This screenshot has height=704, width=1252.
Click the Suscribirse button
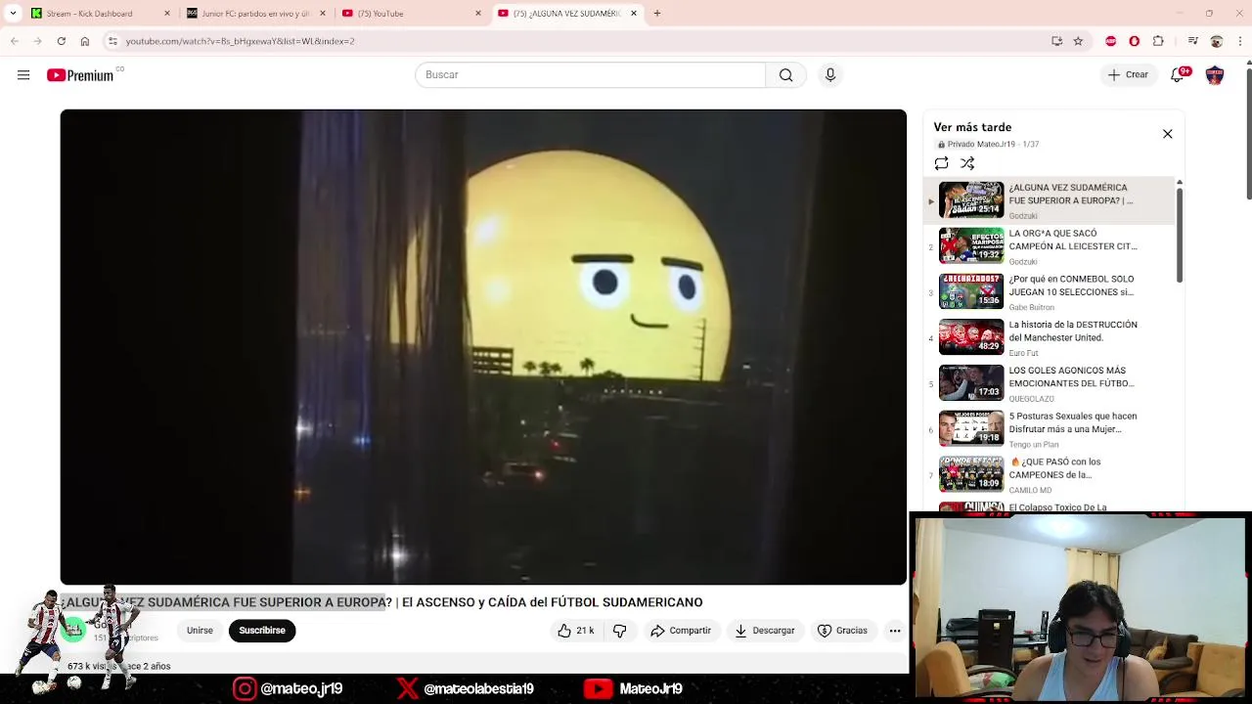(x=262, y=631)
